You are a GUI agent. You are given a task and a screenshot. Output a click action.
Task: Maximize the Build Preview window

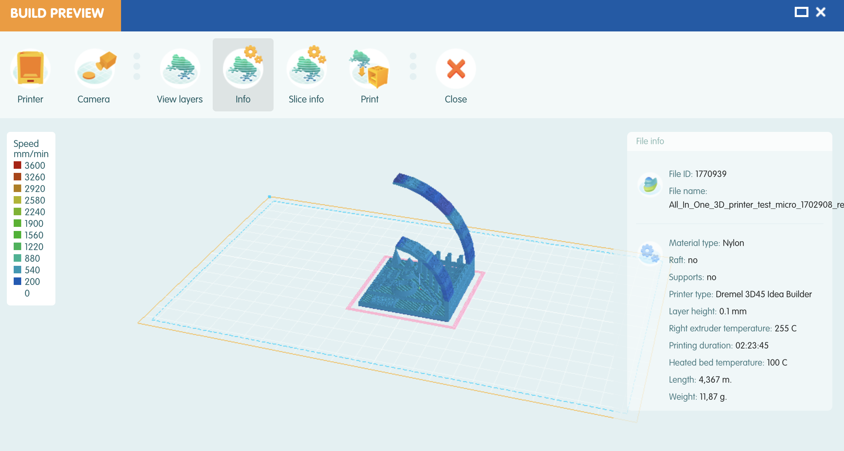tap(801, 12)
